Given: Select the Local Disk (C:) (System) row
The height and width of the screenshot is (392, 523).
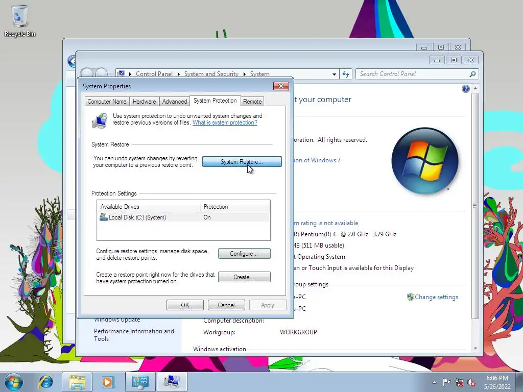Looking at the screenshot, I should click(183, 217).
